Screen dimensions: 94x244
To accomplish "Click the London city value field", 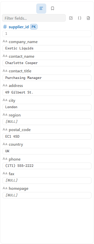I will point(47,107).
